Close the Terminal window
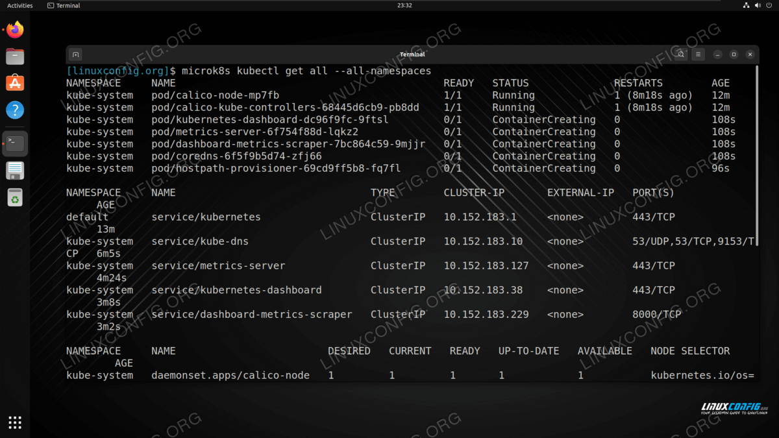The image size is (779, 438). (x=750, y=55)
